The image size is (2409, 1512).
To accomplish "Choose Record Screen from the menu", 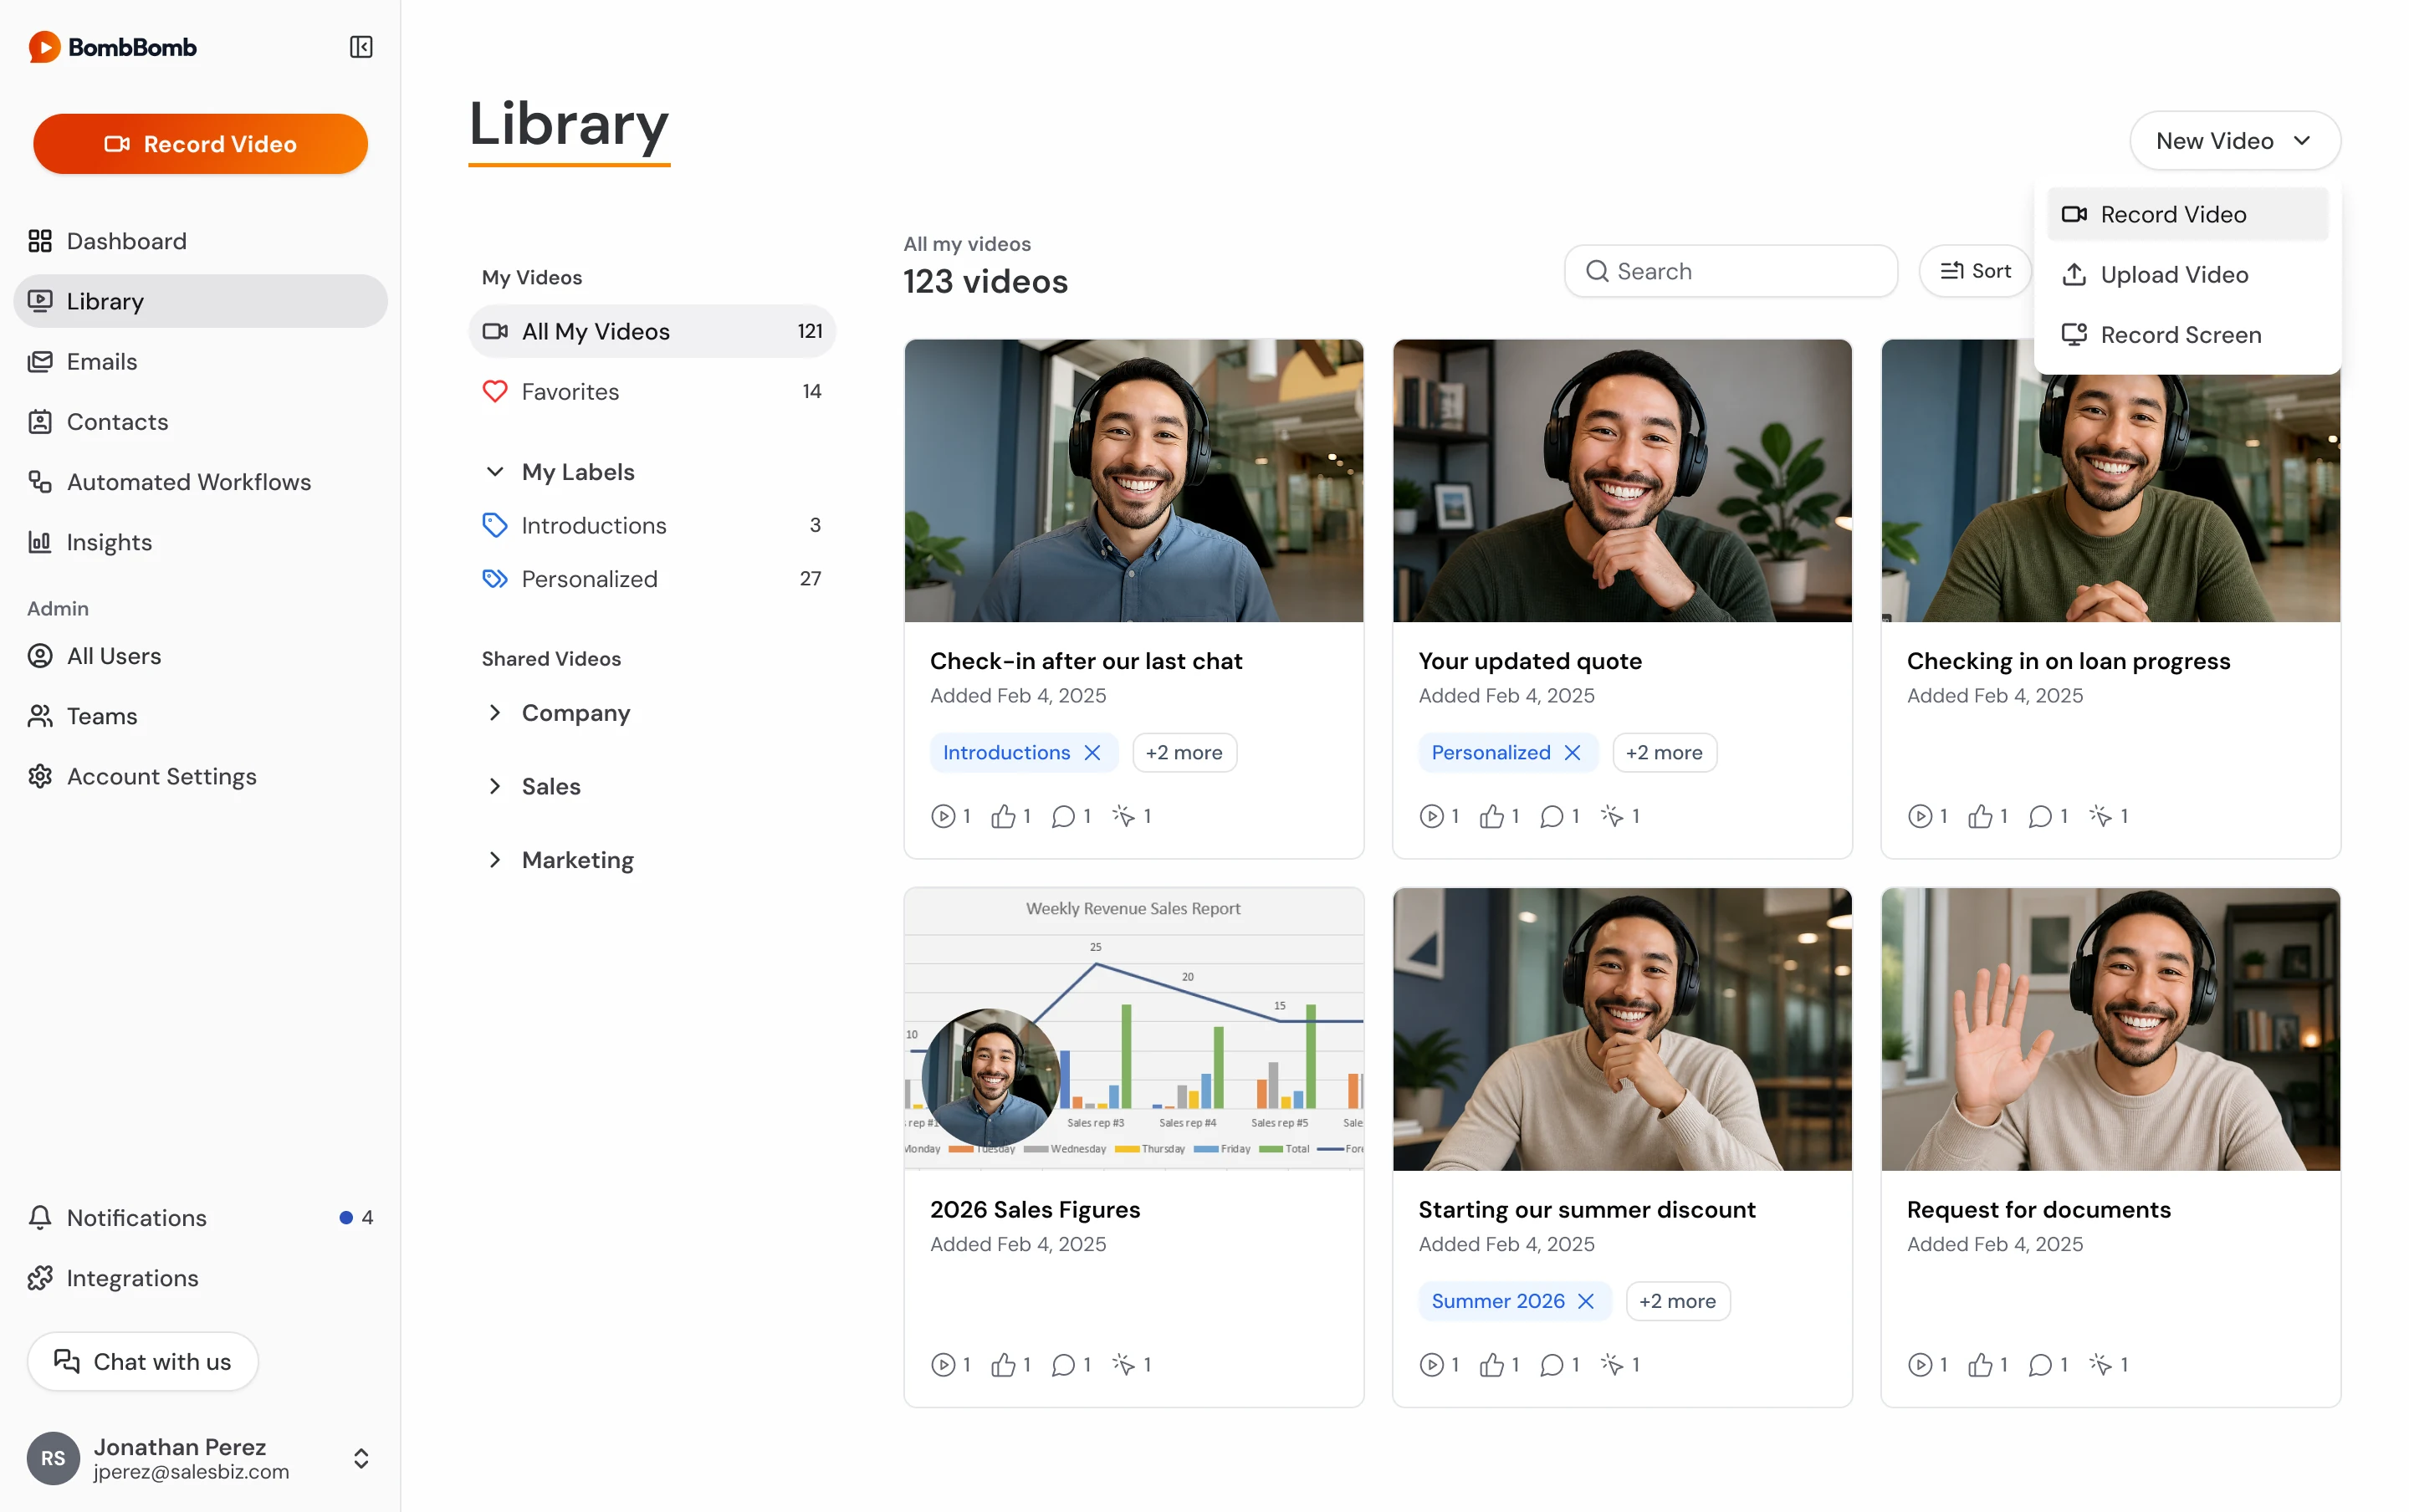I will pyautogui.click(x=2187, y=335).
